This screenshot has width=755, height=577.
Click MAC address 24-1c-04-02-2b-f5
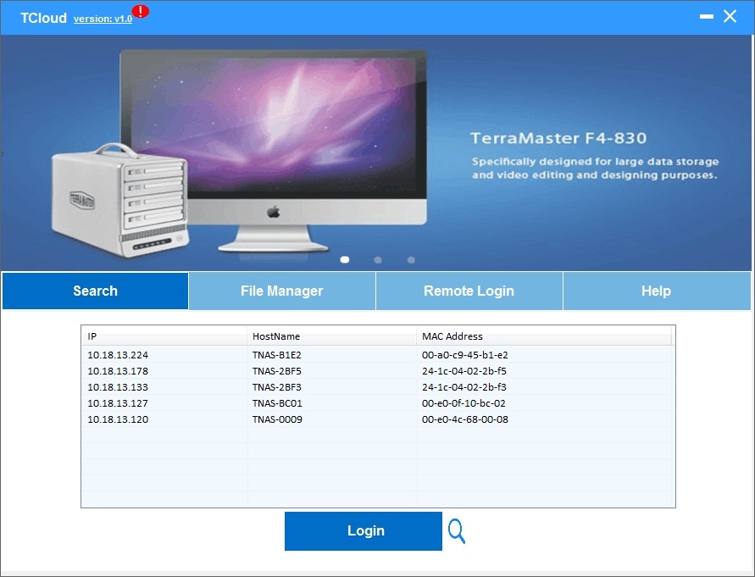pyautogui.click(x=464, y=371)
